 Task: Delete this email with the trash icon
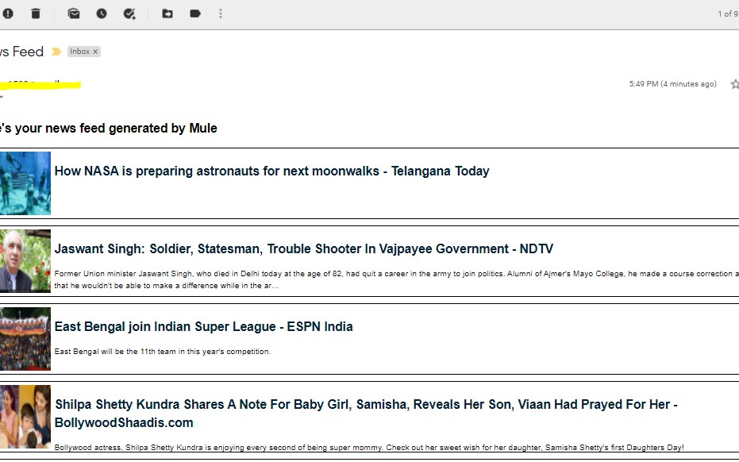36,13
